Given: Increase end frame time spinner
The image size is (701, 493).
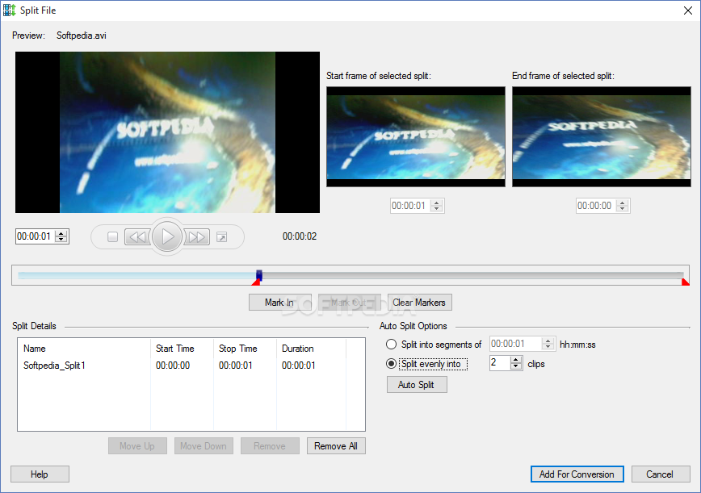Looking at the screenshot, I should point(623,203).
